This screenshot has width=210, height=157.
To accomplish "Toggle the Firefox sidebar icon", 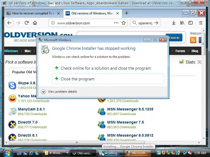I will pyautogui.click(x=191, y=23).
